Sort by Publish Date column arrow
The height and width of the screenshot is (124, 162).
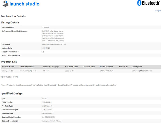click(x=66, y=67)
